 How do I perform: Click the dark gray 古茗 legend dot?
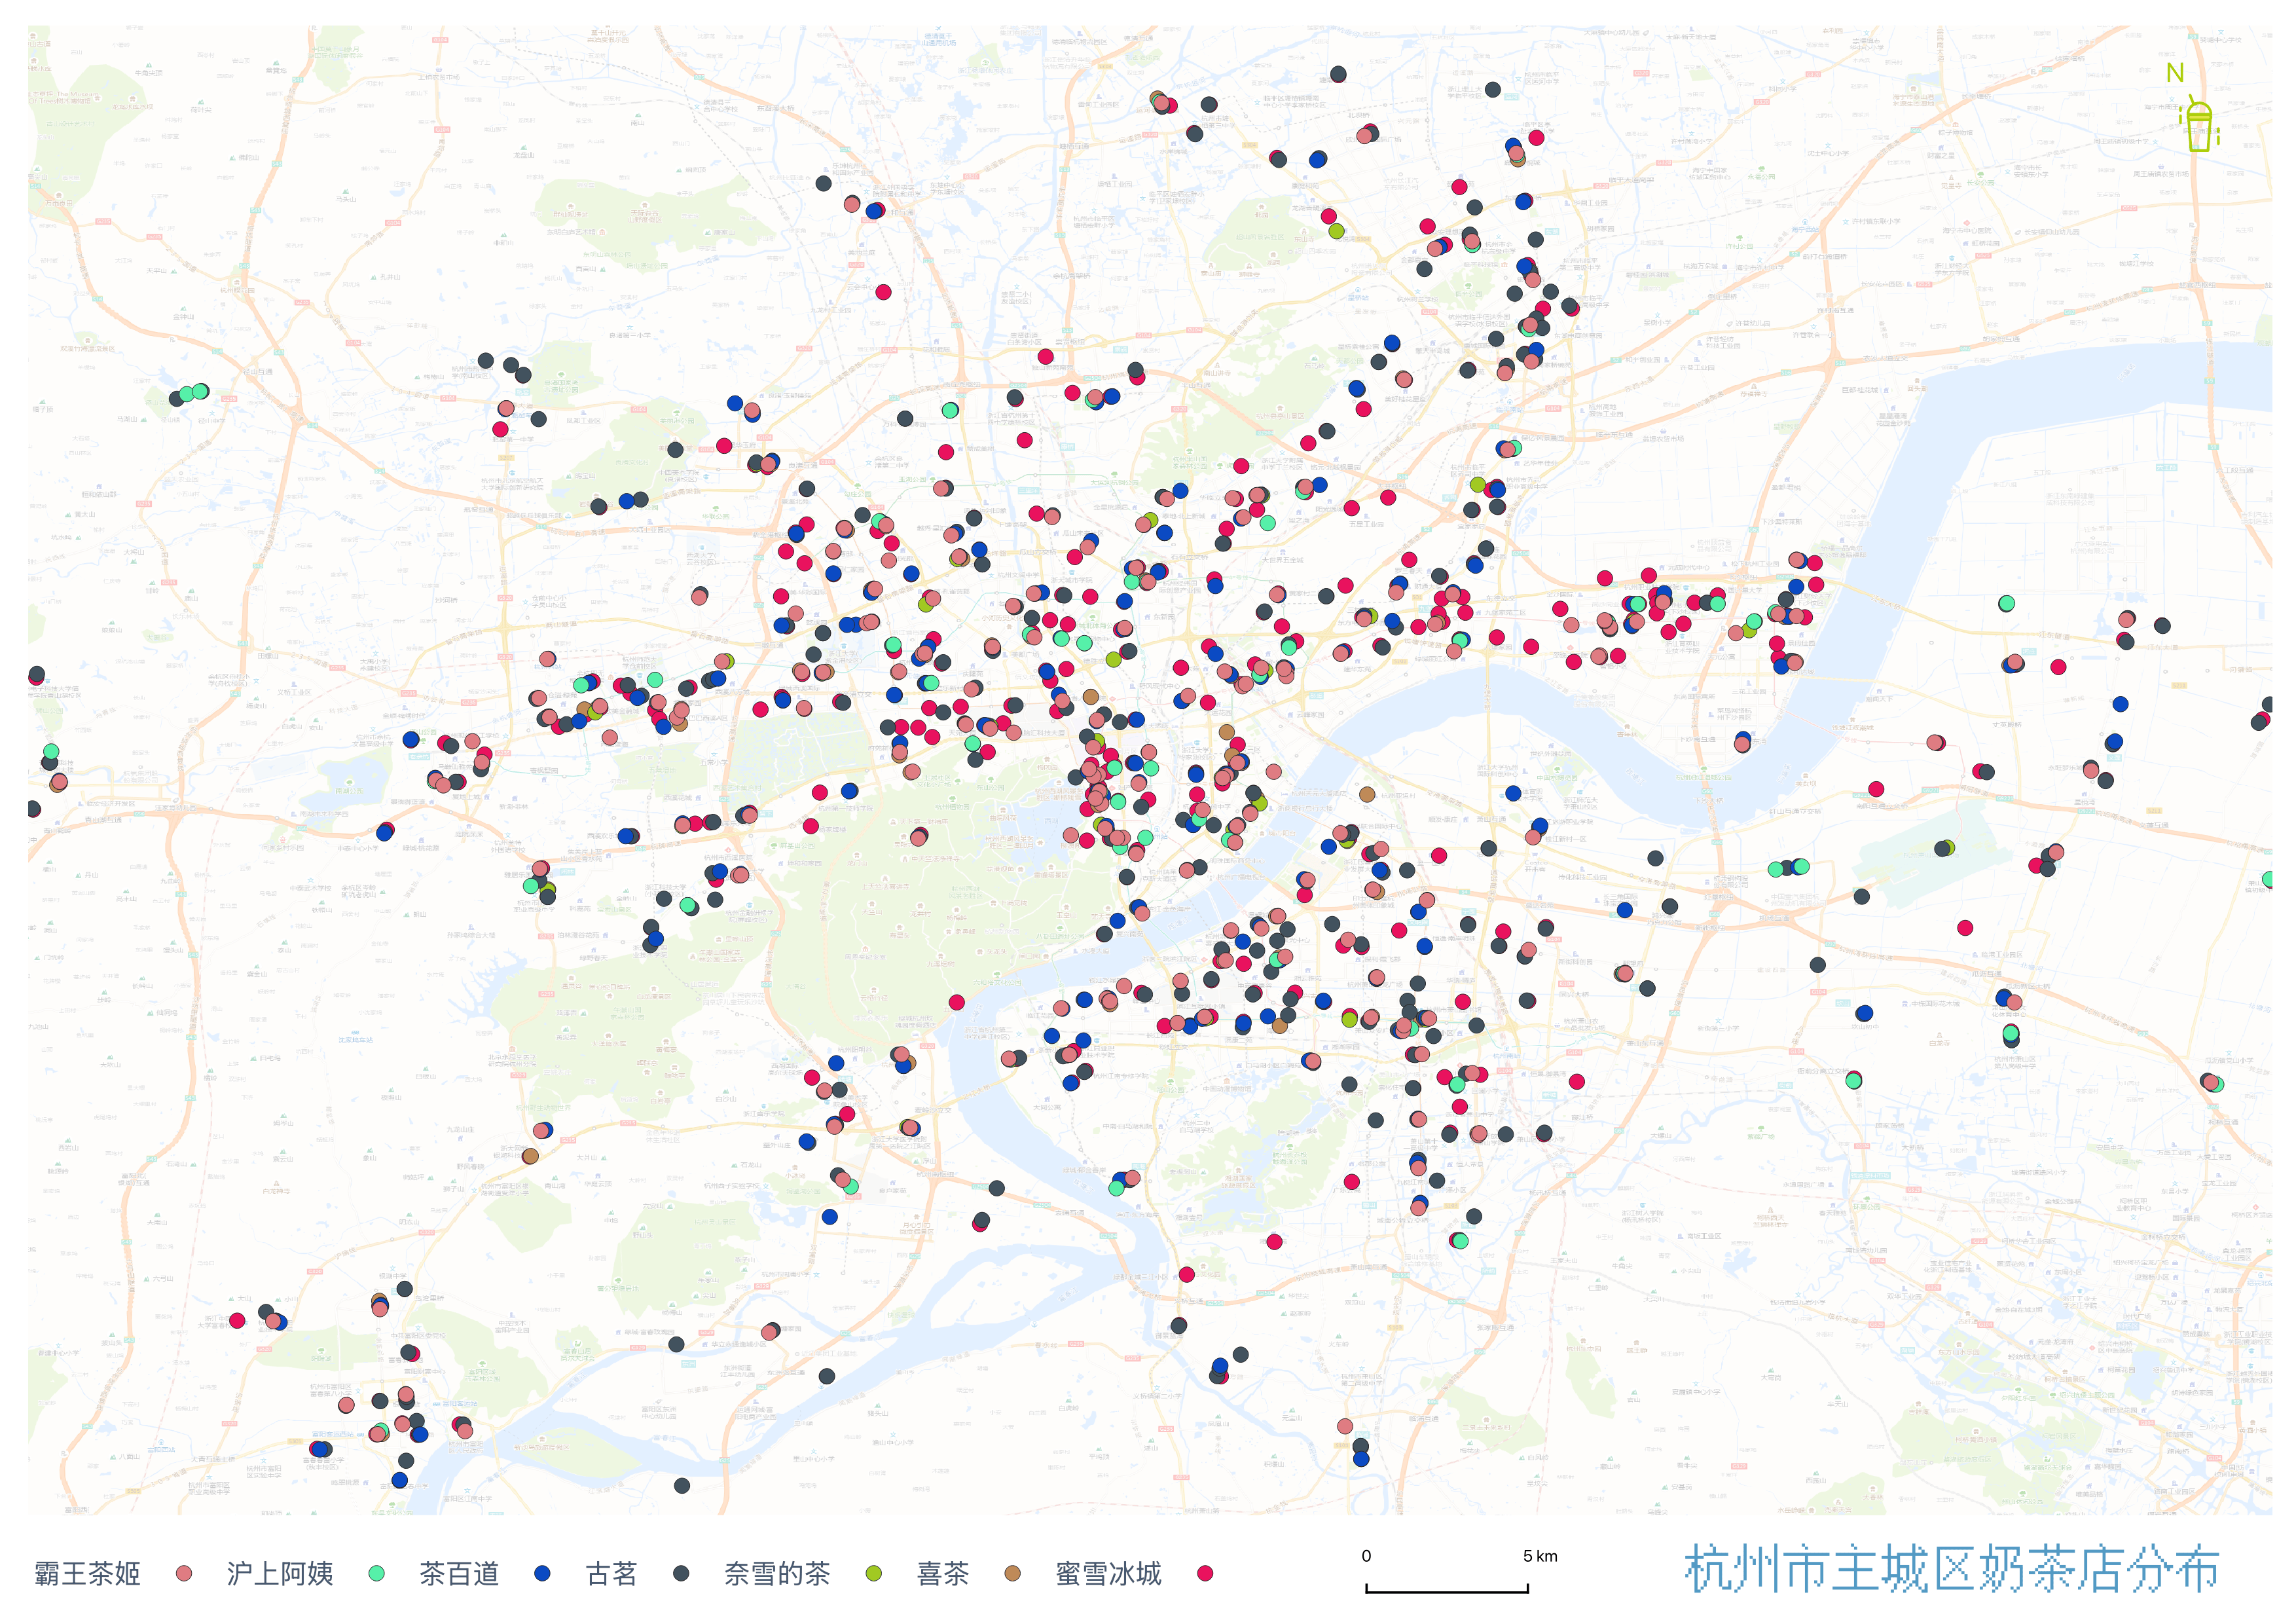[x=681, y=1573]
